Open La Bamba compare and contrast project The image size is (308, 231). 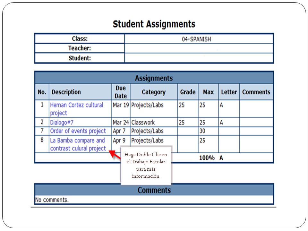[x=78, y=144]
